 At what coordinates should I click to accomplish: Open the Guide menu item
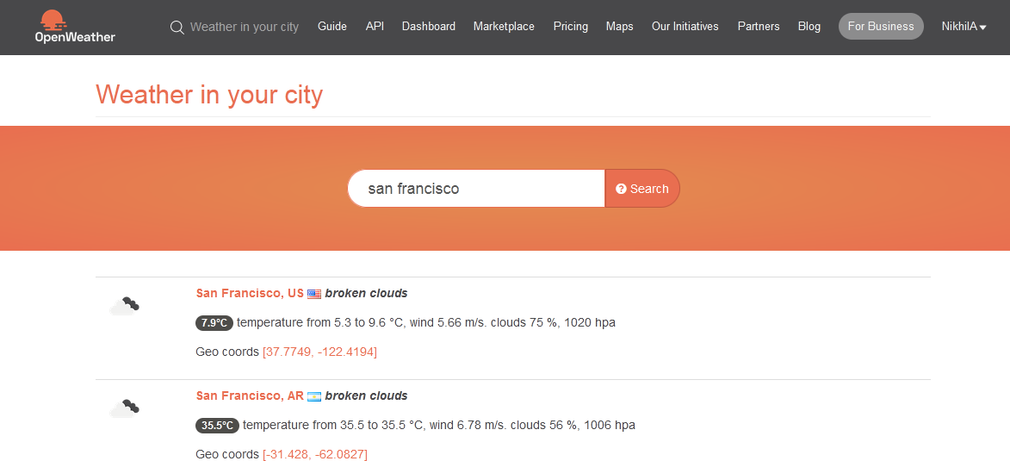(332, 27)
